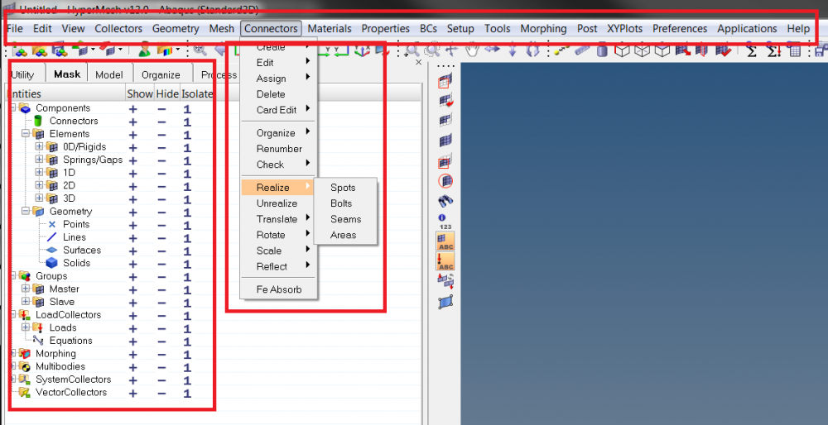828x425 pixels.
Task: Select the Equations tree row
Action: (70, 341)
